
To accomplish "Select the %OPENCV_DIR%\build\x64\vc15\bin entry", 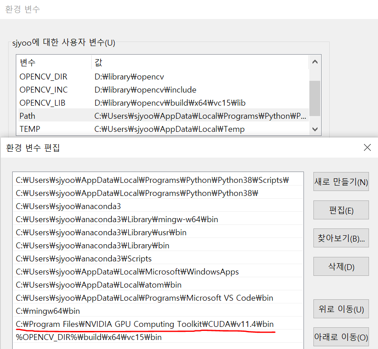I will pos(158,337).
